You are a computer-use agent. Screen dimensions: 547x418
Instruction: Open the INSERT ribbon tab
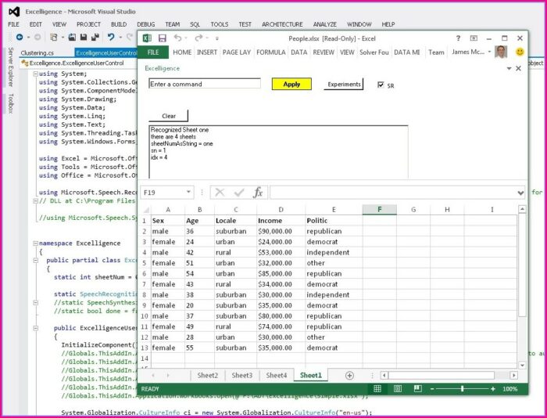pos(207,52)
